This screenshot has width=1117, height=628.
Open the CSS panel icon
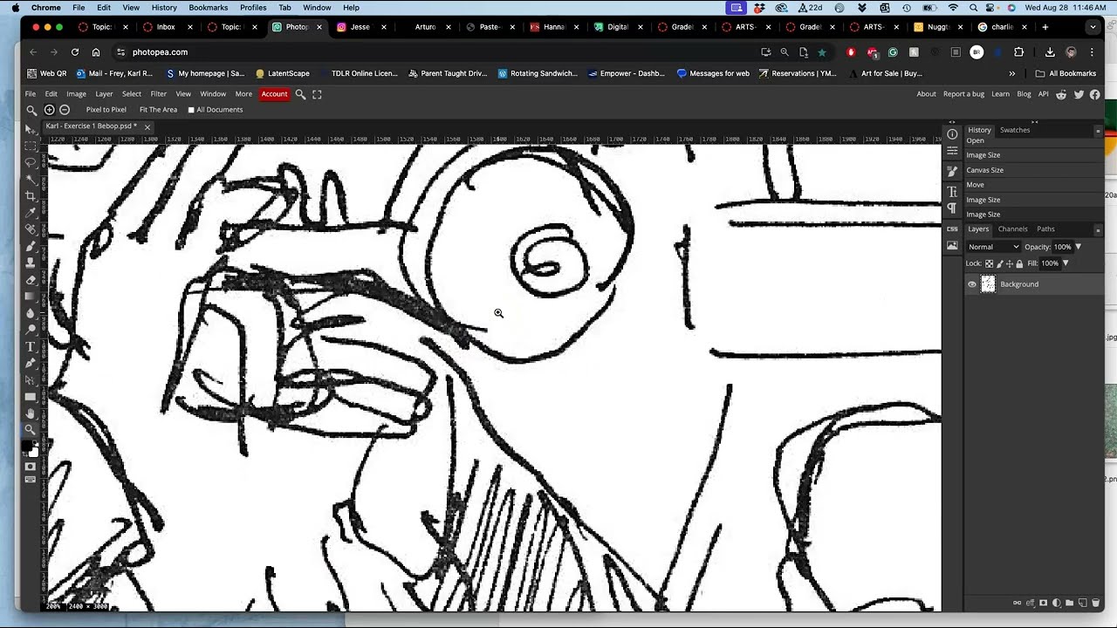point(952,229)
